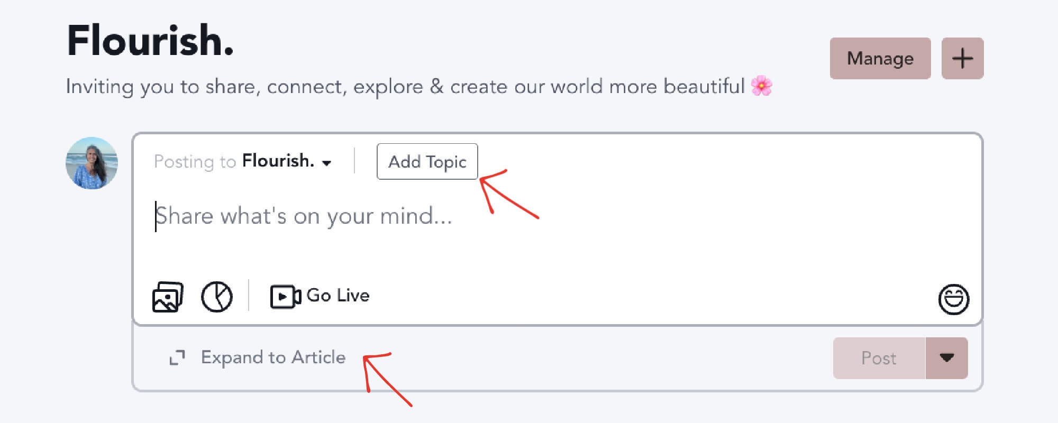Viewport: 1058px width, 423px height.
Task: Click the Add Topic button
Action: 427,161
